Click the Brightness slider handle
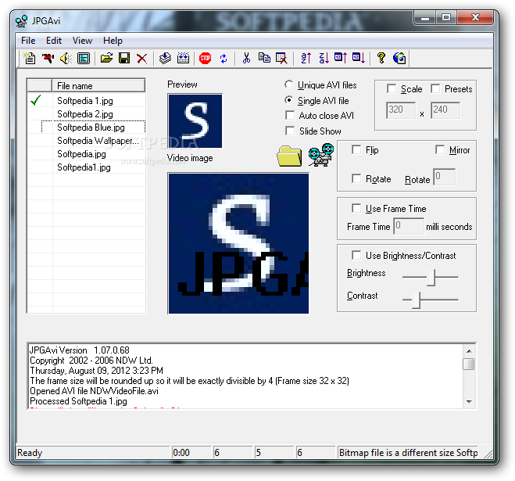Screen dimensions: 515x481 coord(431,278)
